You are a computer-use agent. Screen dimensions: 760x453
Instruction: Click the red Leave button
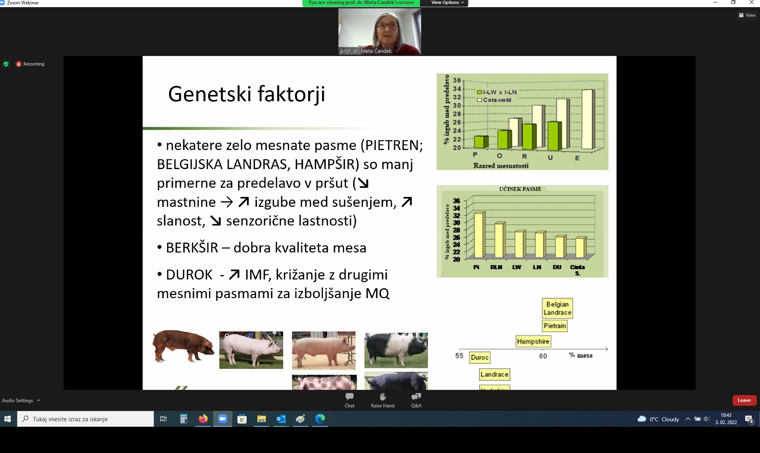click(744, 400)
